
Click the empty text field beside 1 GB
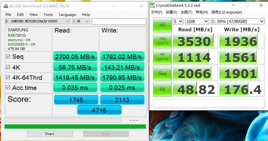pos(119,21)
